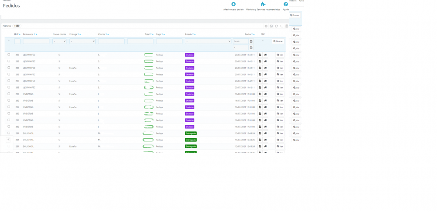
Task: Click the delivery truck icon in first row
Action: click(x=265, y=55)
